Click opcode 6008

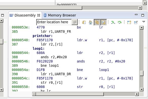41,87
